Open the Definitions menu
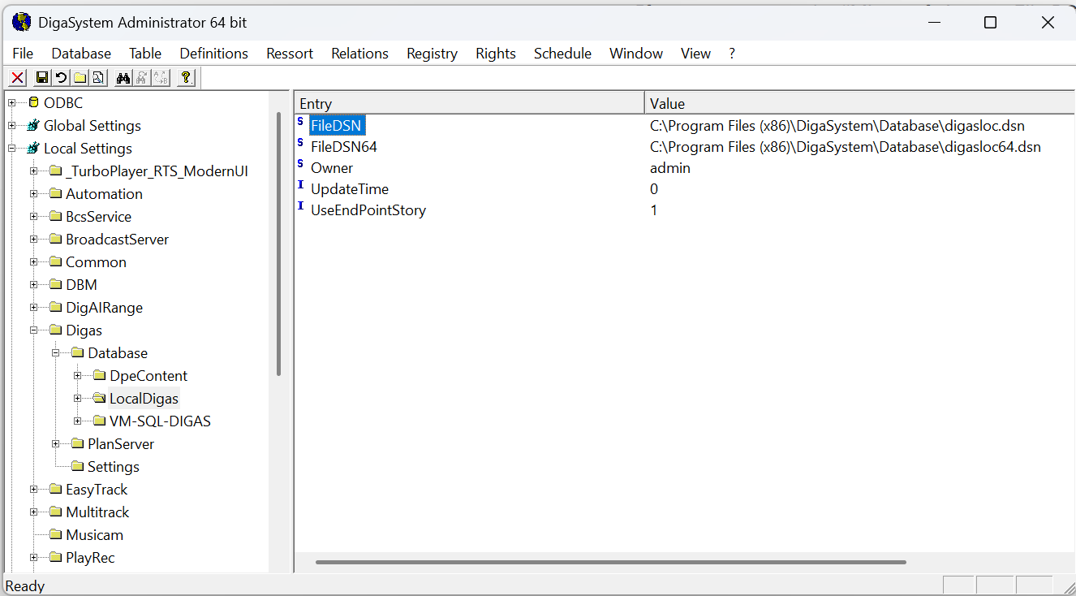The height and width of the screenshot is (596, 1076). (x=214, y=53)
